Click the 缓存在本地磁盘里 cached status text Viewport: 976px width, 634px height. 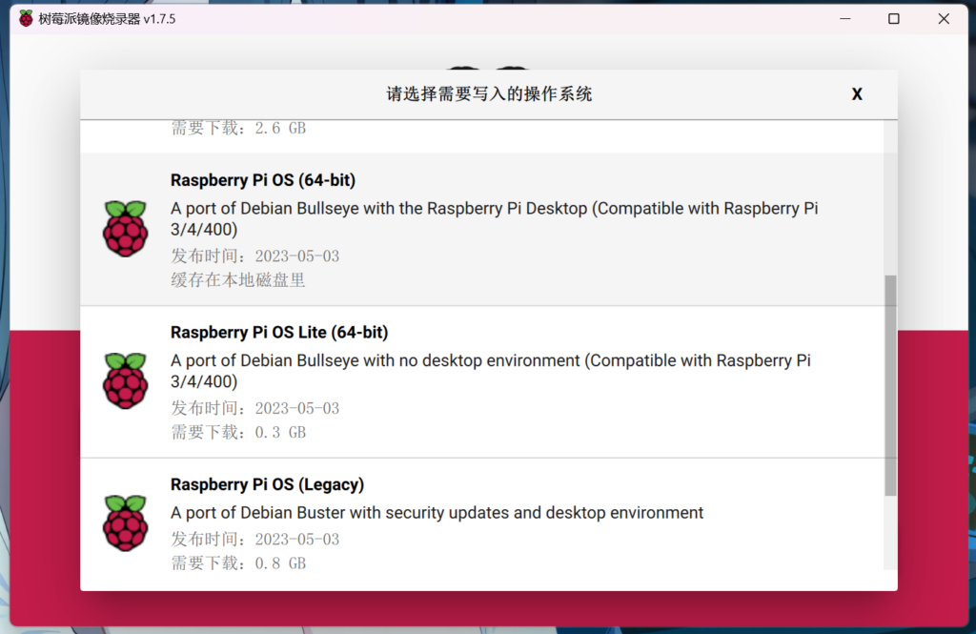coord(237,280)
